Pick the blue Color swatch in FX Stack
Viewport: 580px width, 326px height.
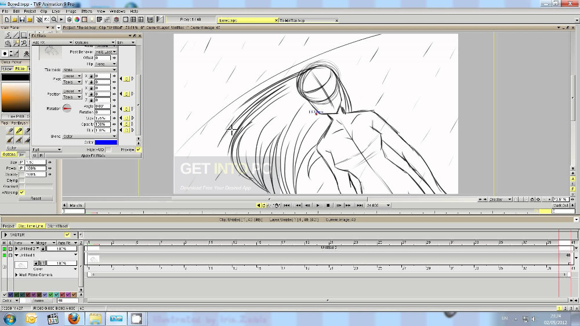[106, 142]
